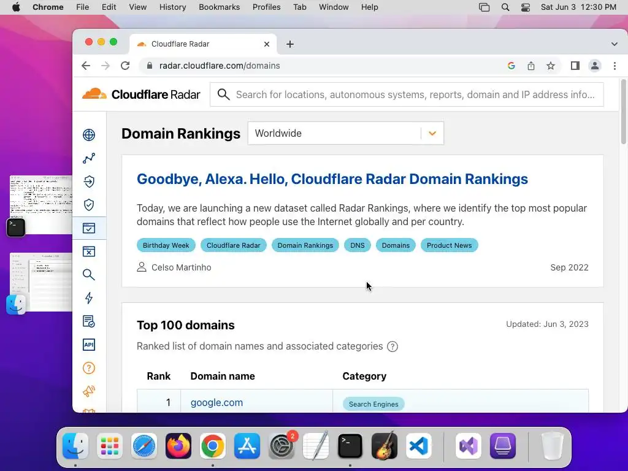Open the Goodbye, Alexa article headline link
628x471 pixels.
332,179
